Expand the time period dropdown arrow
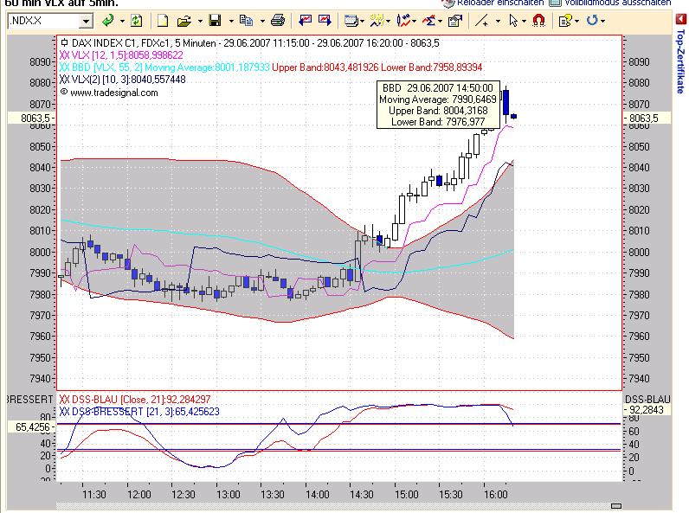The width and height of the screenshot is (689, 513). [388, 21]
